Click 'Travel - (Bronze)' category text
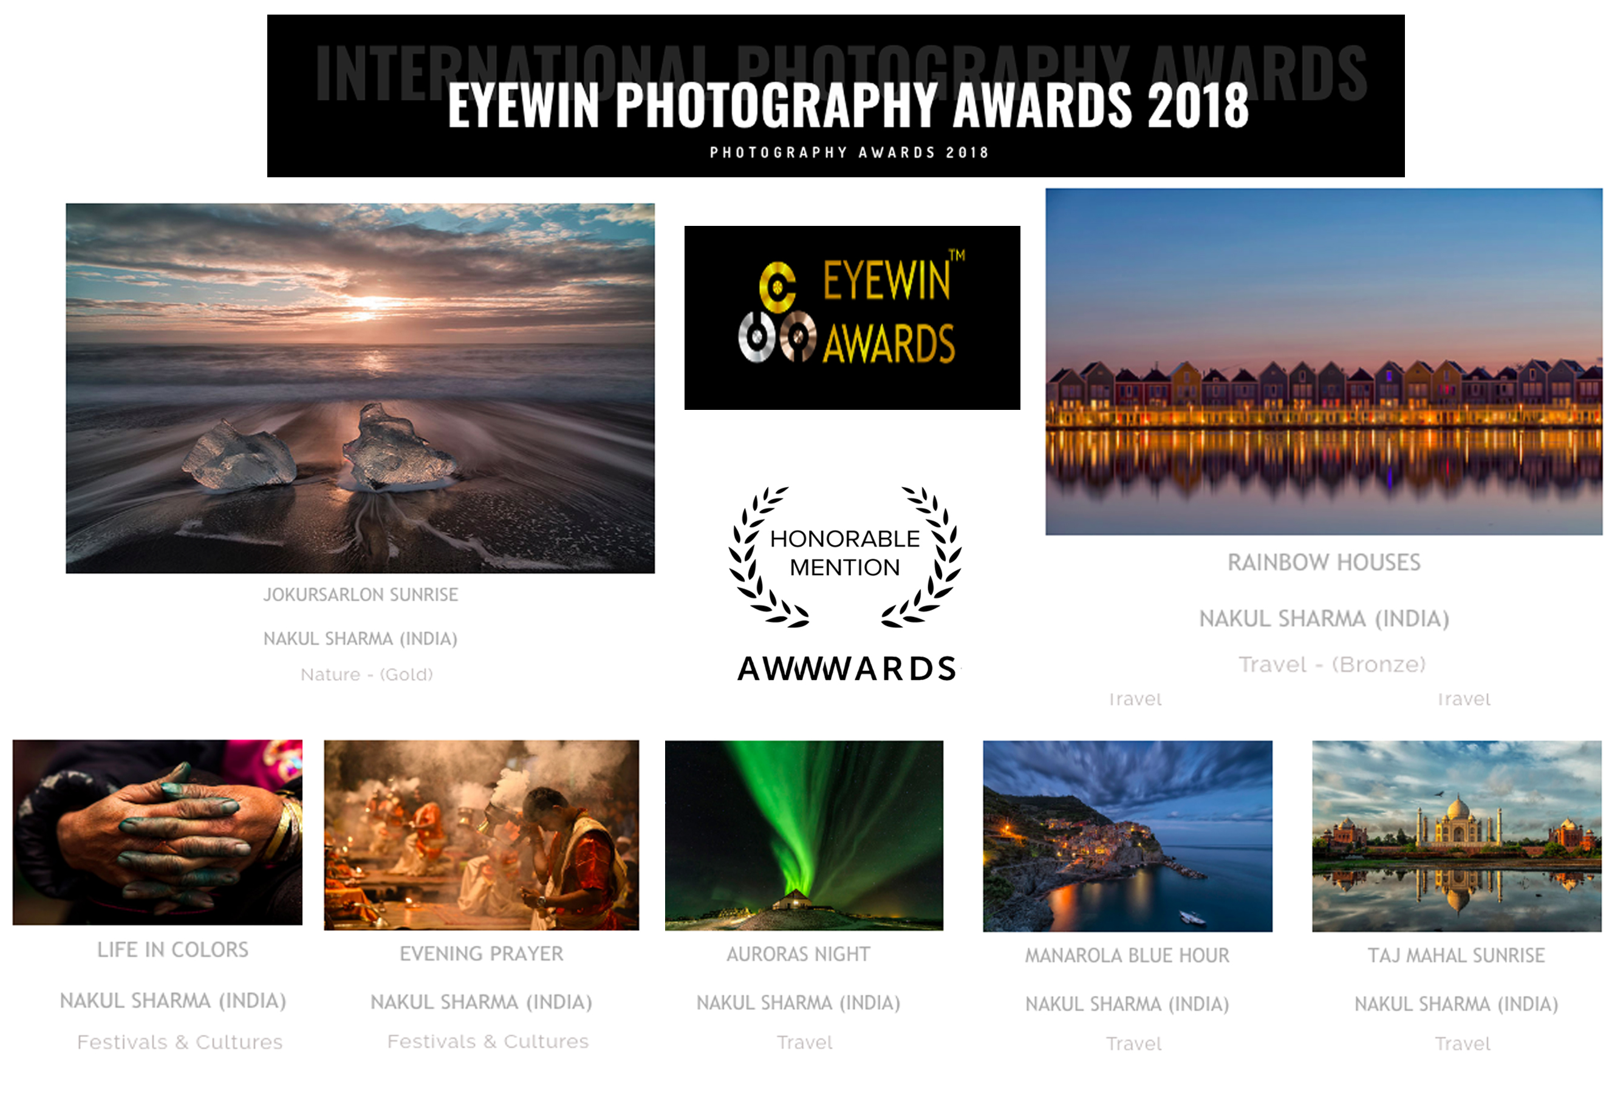This screenshot has height=1093, width=1623. click(x=1331, y=664)
